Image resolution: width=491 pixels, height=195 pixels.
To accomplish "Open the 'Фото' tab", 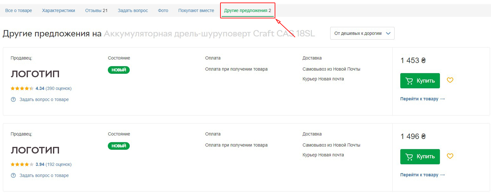I will pyautogui.click(x=163, y=10).
